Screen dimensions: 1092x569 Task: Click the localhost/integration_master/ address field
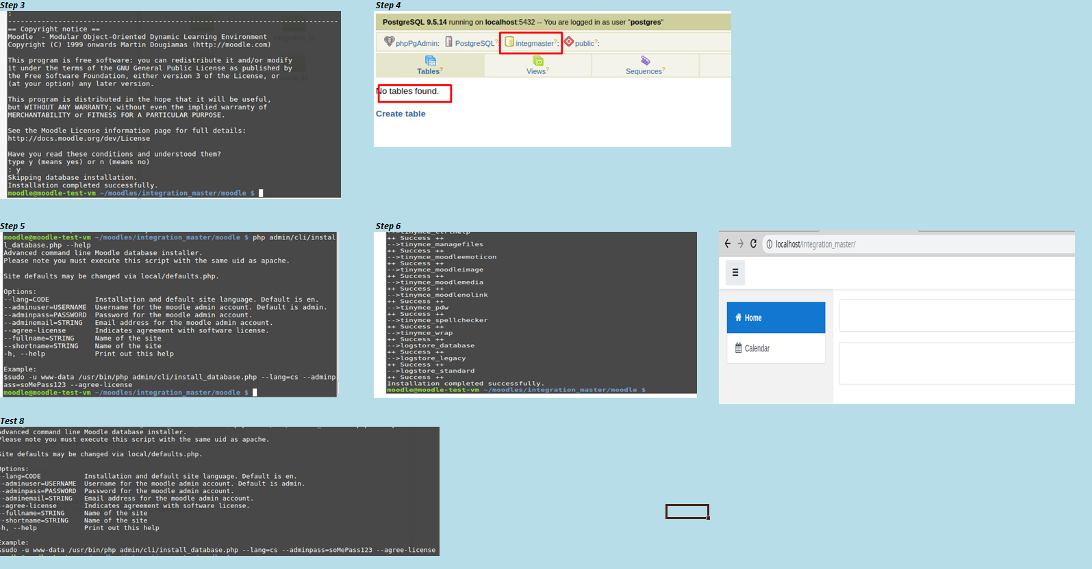pos(917,244)
